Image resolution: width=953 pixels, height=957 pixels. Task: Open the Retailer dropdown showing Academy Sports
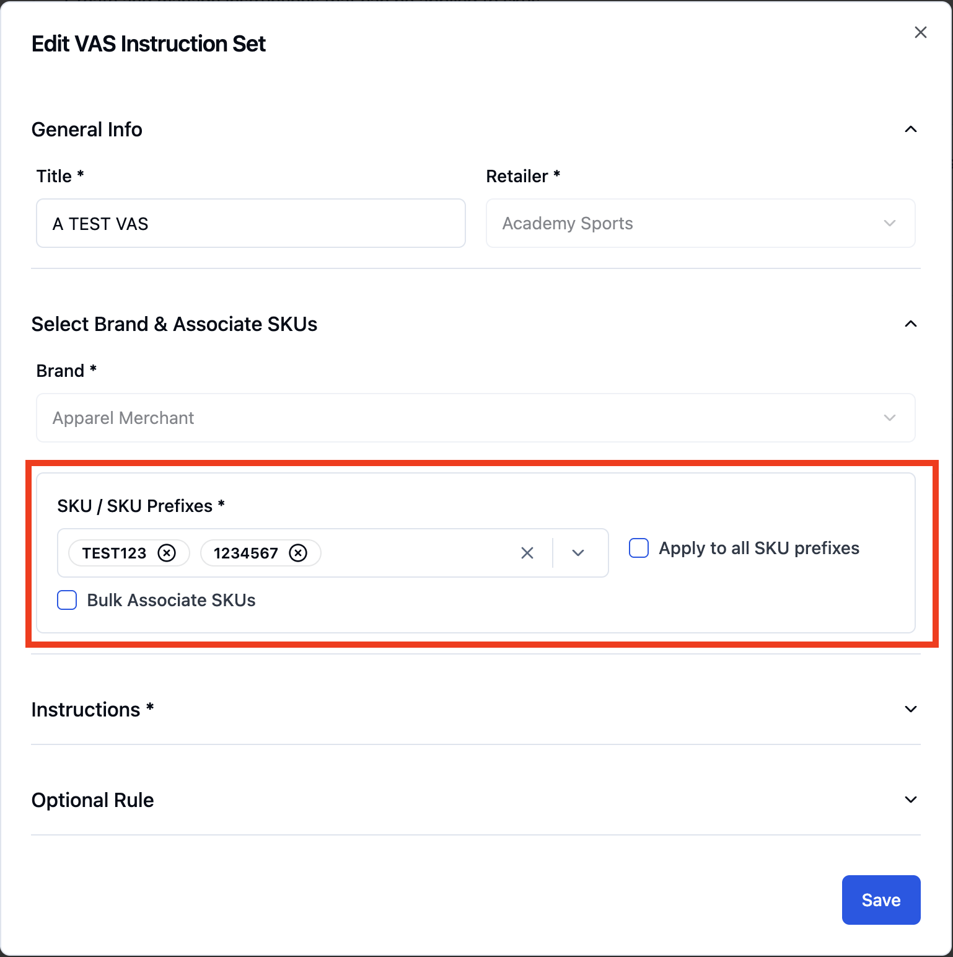coord(700,223)
